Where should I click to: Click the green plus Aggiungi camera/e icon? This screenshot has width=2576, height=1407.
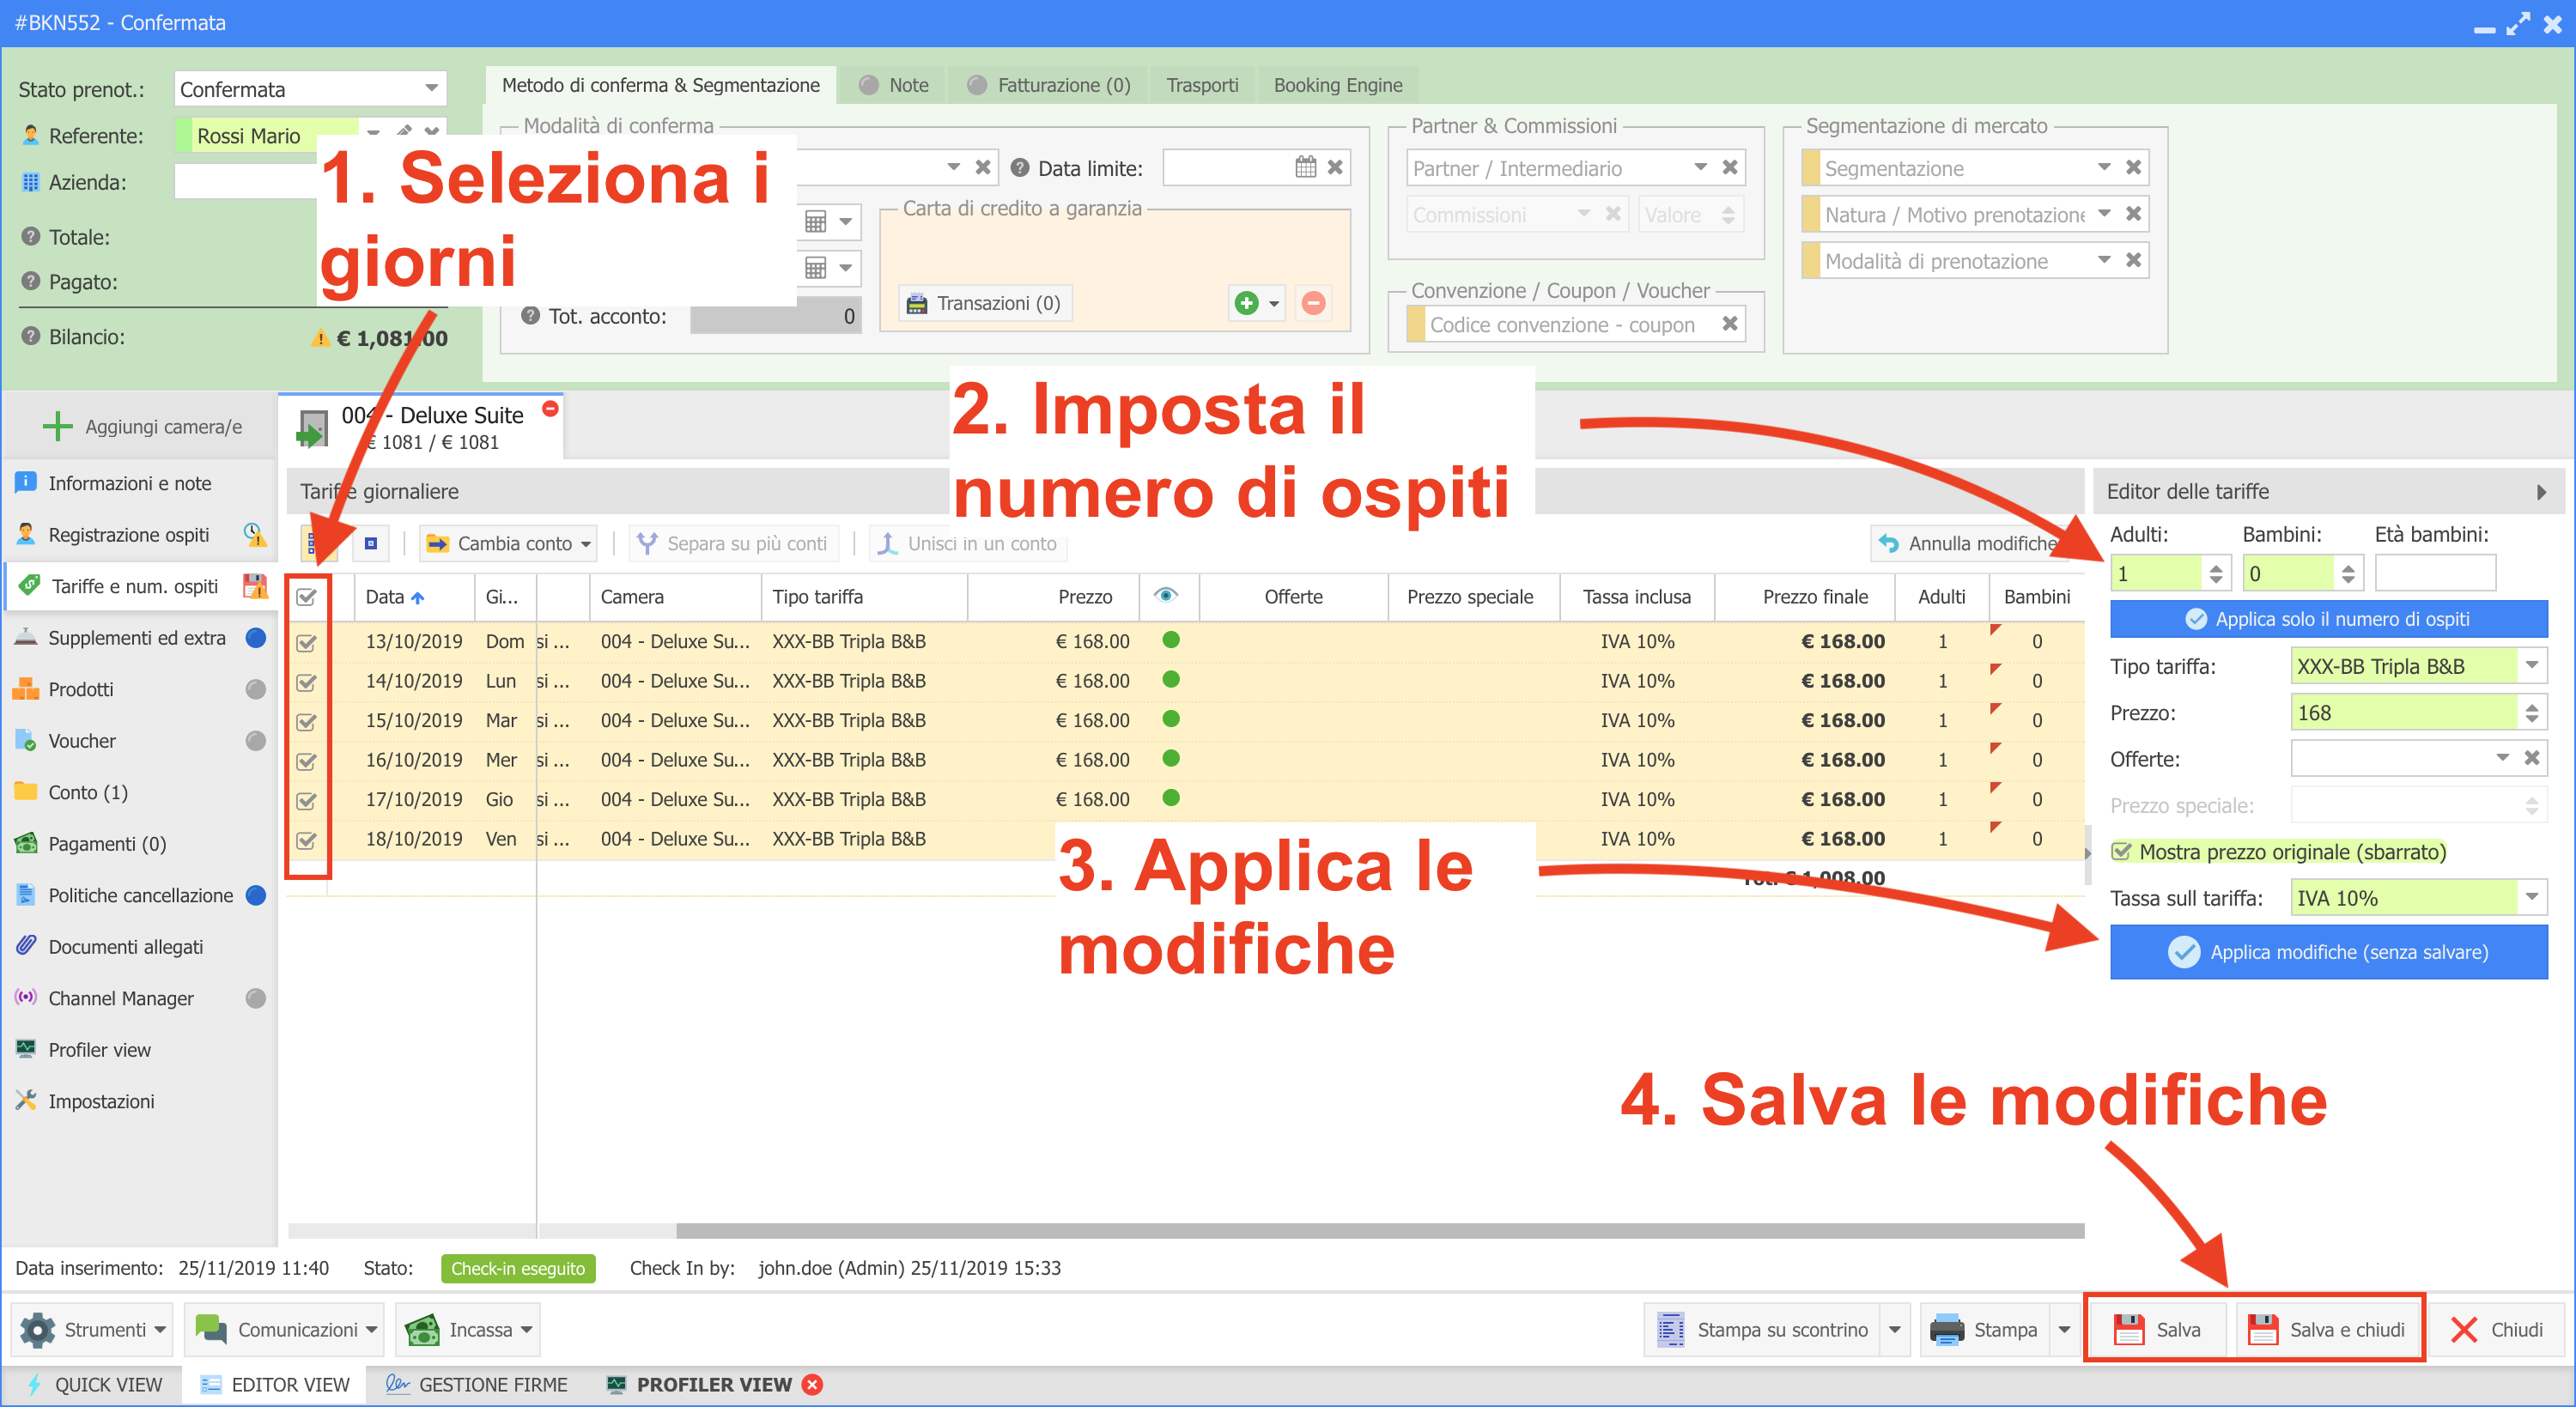[x=57, y=427]
